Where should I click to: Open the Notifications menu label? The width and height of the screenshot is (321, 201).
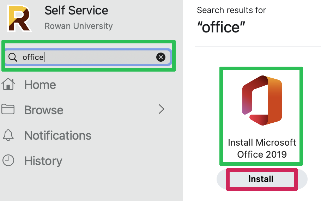(x=57, y=135)
